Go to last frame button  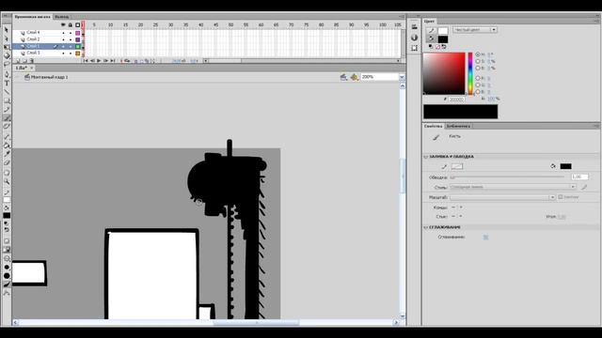click(113, 61)
